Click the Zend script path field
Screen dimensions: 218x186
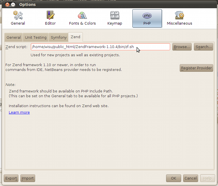(100, 47)
